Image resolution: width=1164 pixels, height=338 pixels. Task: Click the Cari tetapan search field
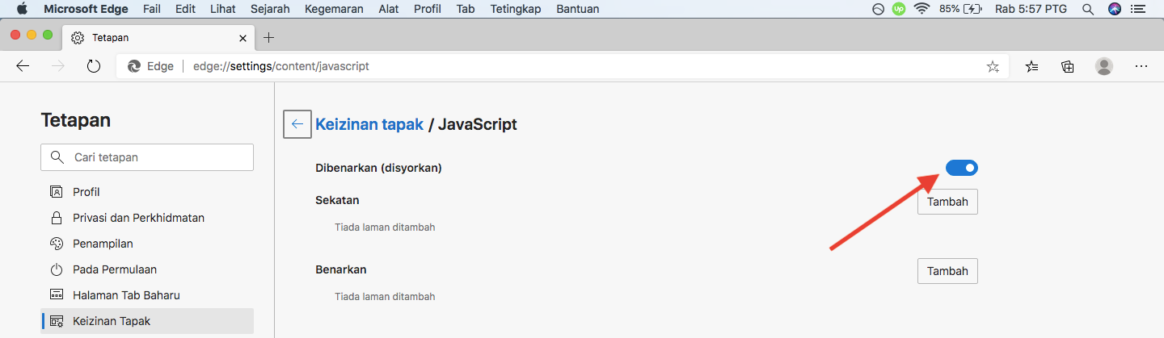click(x=147, y=157)
